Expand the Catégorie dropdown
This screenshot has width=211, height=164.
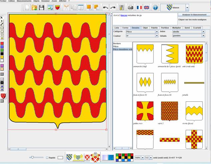pos(157,31)
